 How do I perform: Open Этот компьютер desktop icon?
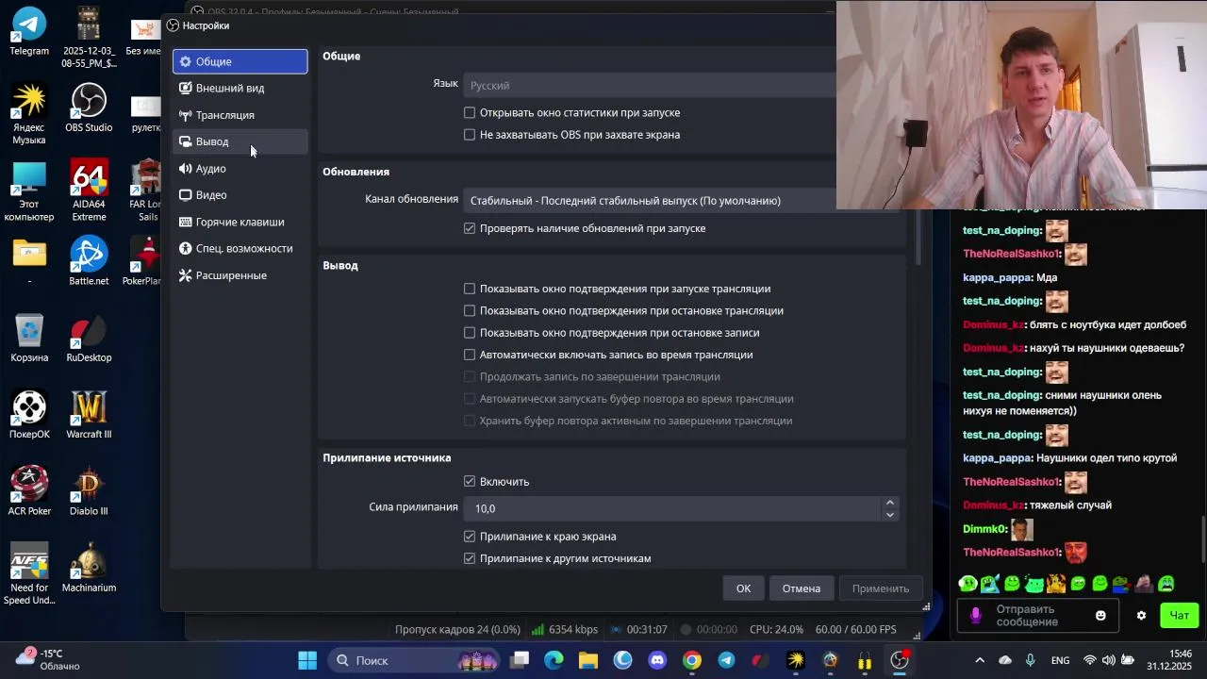coord(29,191)
